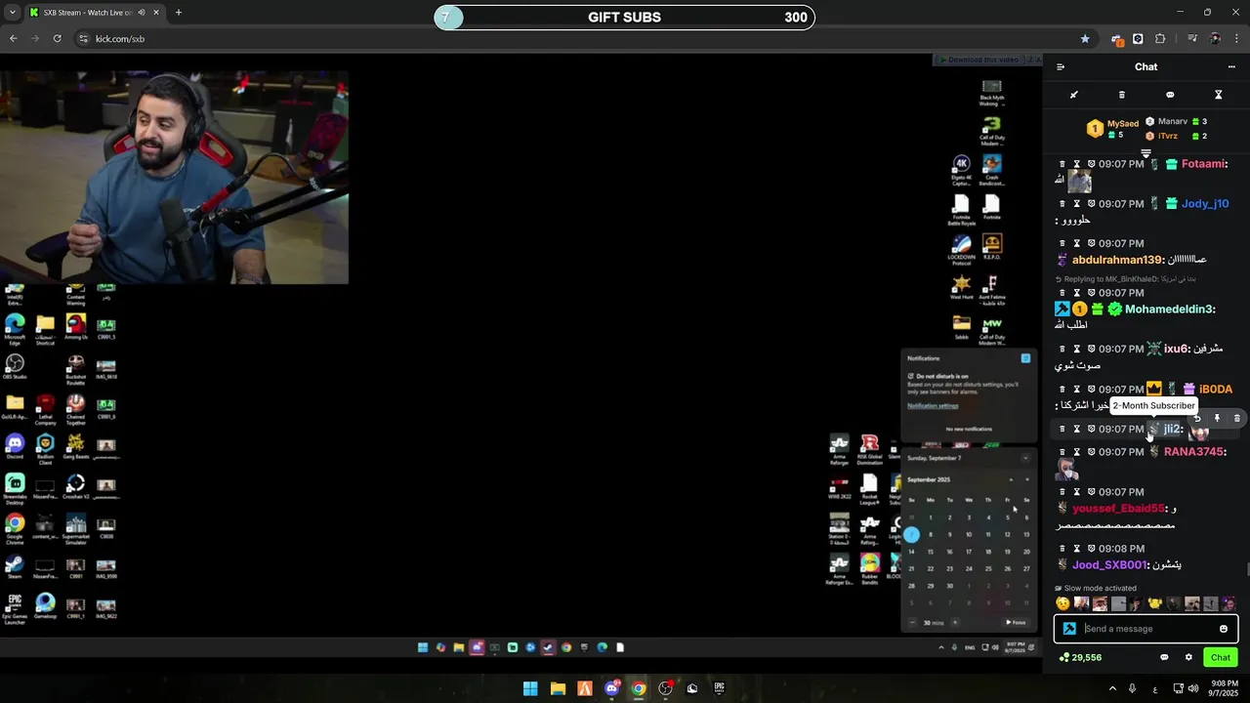
Task: Reload the kick.com page
Action: click(58, 39)
